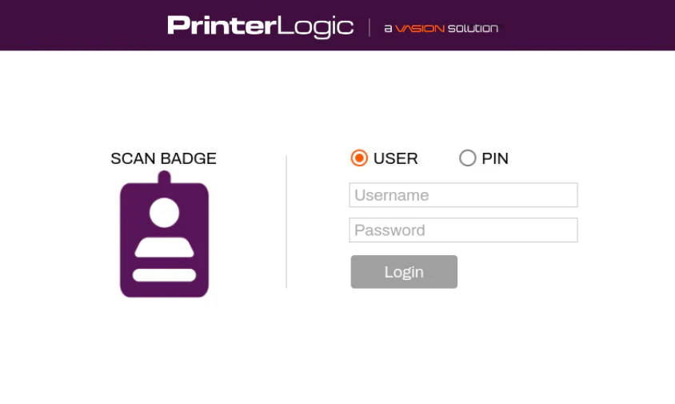
Task: Select the USER radio button
Action: pos(359,158)
